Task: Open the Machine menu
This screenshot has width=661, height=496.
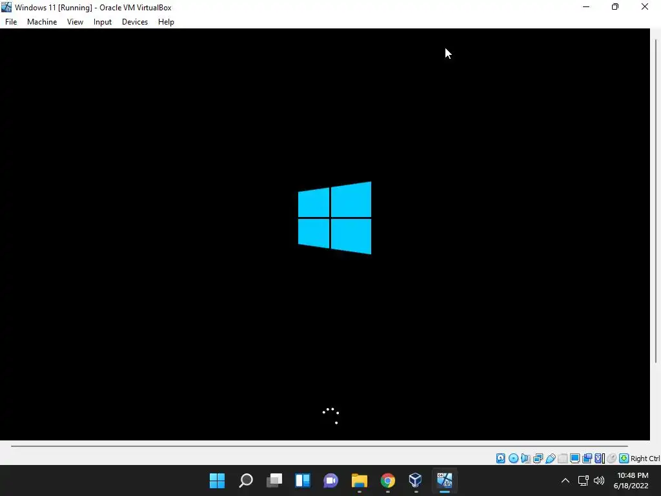Action: [x=42, y=22]
